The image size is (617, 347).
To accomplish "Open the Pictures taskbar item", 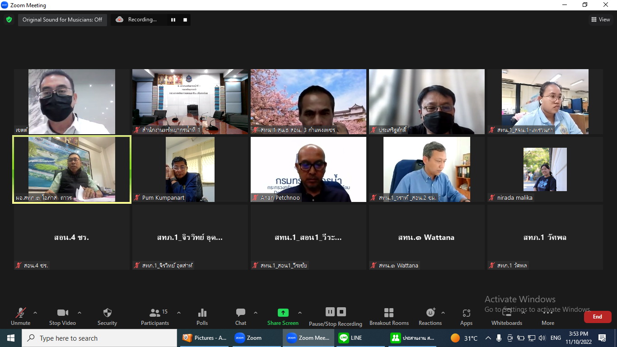I will [205, 338].
